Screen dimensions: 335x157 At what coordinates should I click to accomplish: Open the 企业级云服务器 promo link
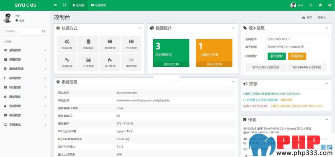[260, 100]
